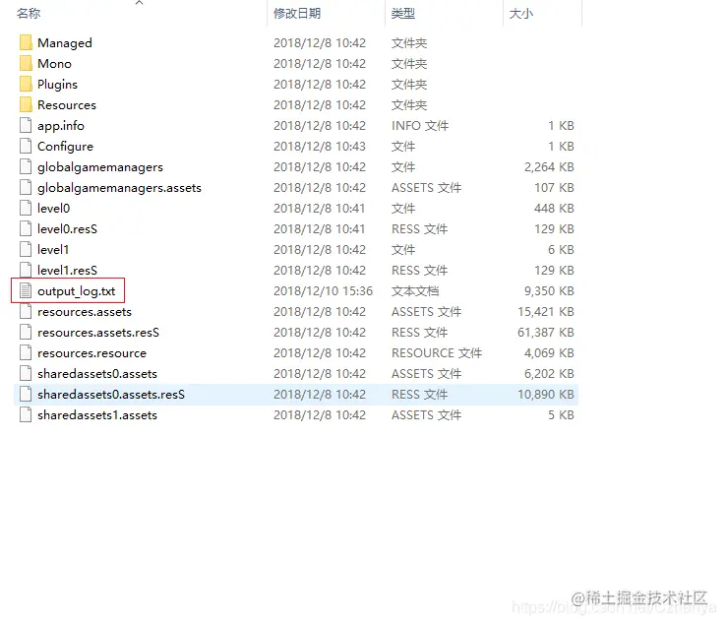Screen dimensions: 726x625
Task: Click the 6 KB size value
Action: tap(561, 250)
